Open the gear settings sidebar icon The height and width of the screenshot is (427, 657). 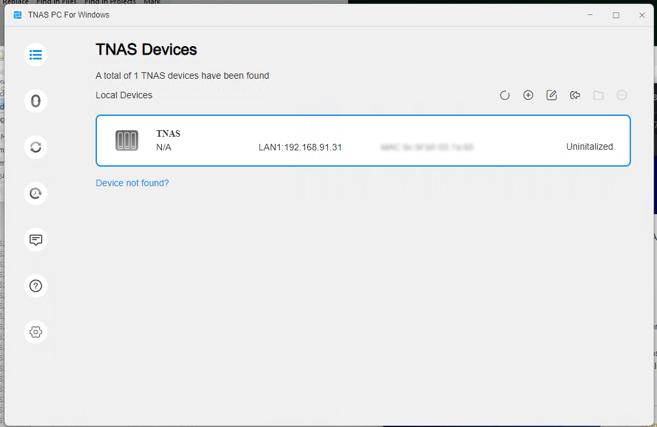36,332
